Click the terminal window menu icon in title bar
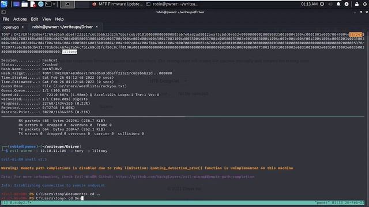Screen dimensions: 369x207 click(3, 12)
